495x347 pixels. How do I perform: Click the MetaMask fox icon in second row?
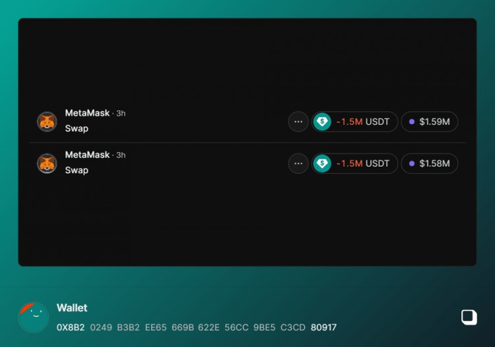click(47, 163)
